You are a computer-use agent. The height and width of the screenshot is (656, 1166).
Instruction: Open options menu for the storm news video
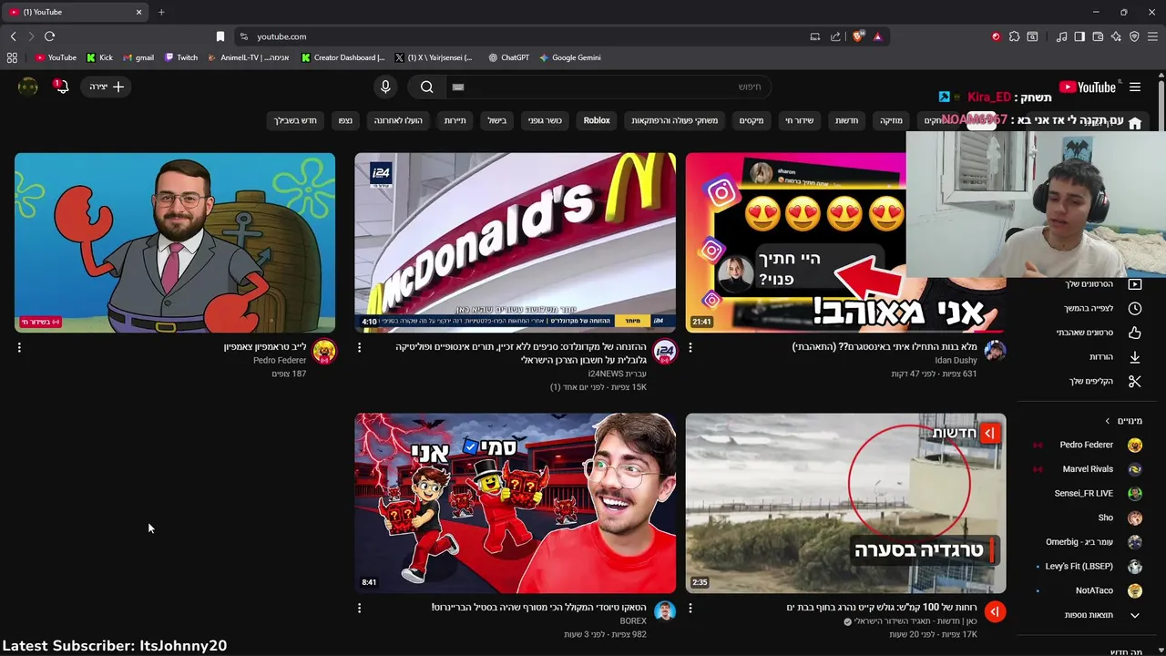click(690, 608)
